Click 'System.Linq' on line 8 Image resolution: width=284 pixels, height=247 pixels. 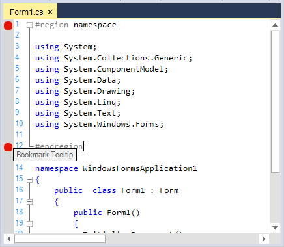point(90,102)
